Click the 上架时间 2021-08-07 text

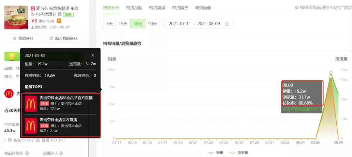[x=51, y=27]
